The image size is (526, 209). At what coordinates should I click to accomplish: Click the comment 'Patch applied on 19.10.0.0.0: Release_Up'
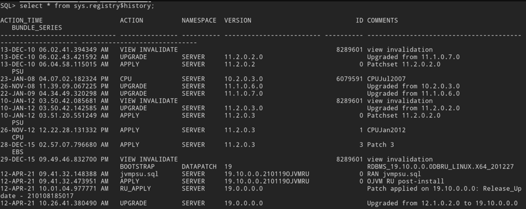[444, 189]
